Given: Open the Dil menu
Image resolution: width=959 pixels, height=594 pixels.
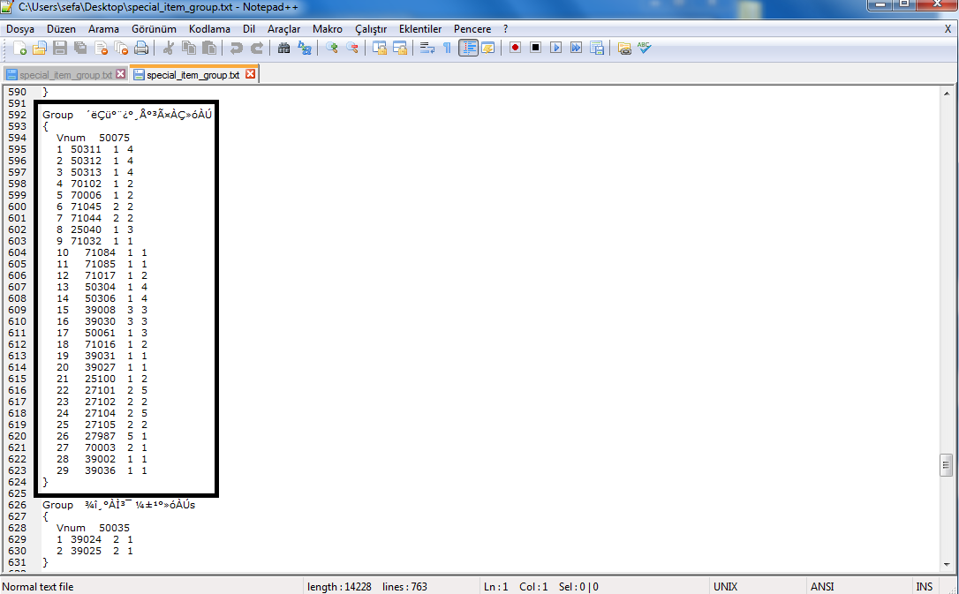Looking at the screenshot, I should click(248, 29).
